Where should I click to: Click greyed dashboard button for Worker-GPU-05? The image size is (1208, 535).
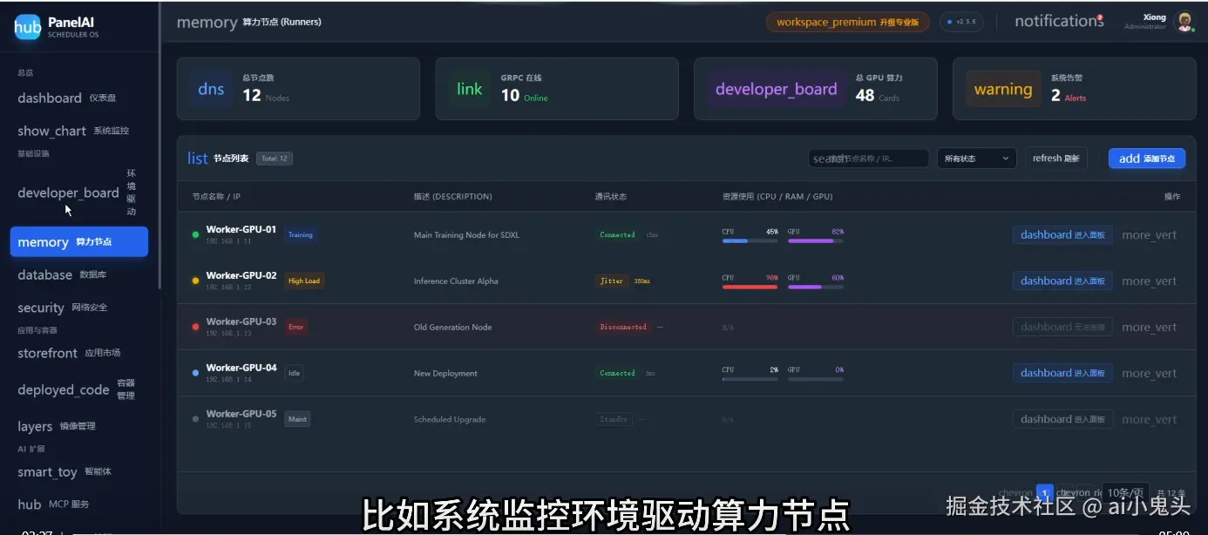click(1062, 419)
